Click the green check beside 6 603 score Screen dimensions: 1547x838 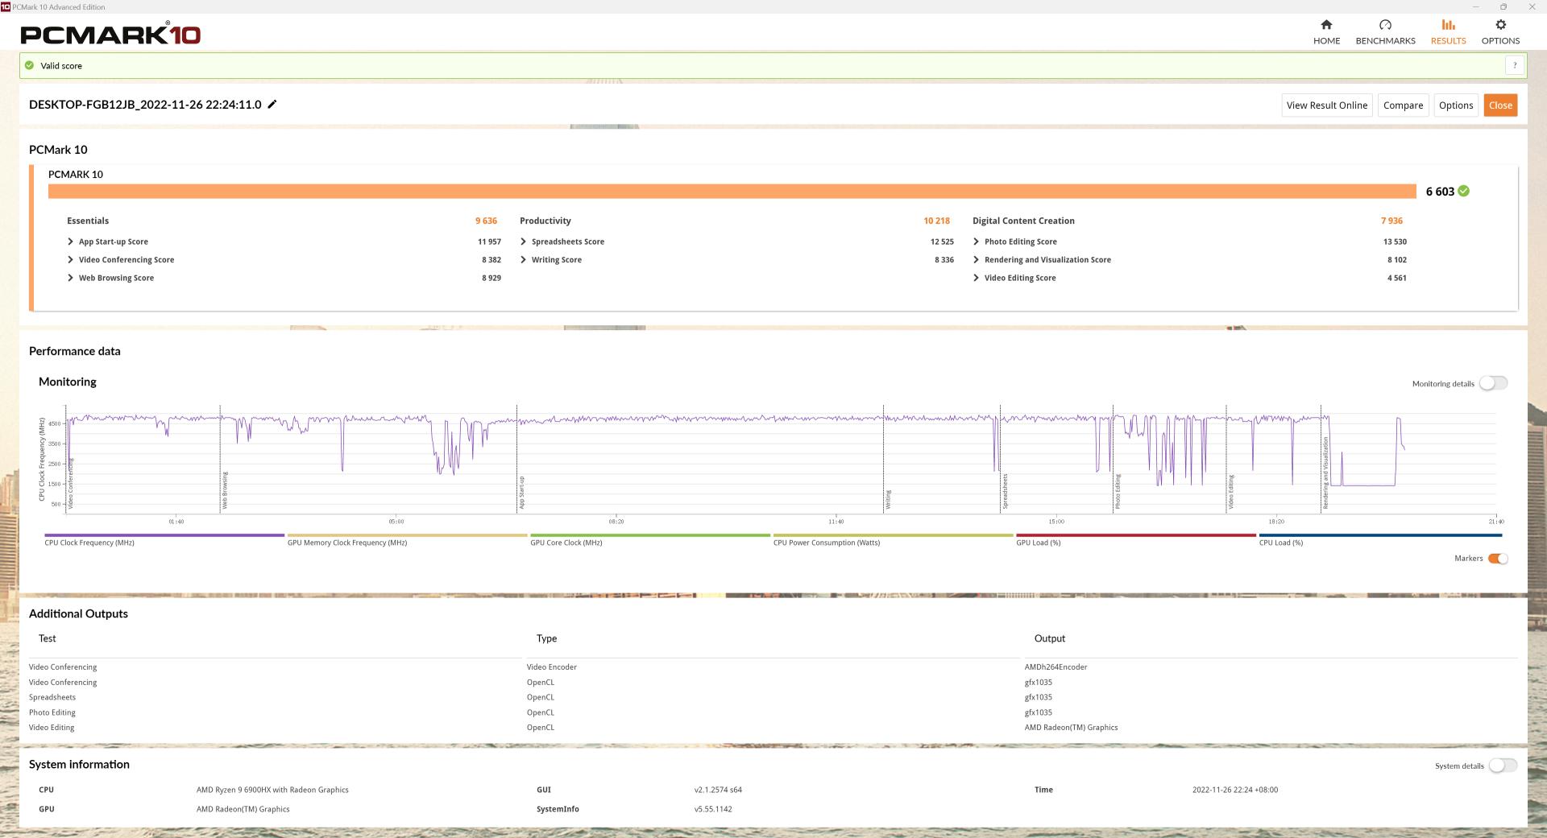[x=1464, y=192]
